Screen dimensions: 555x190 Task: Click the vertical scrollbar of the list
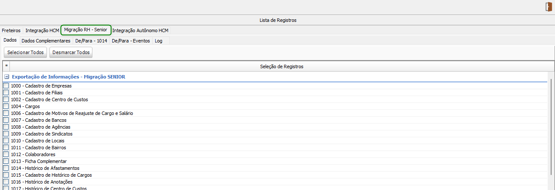click(x=551, y=129)
